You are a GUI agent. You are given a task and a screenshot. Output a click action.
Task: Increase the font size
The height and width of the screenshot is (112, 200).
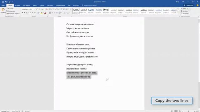(37, 9)
